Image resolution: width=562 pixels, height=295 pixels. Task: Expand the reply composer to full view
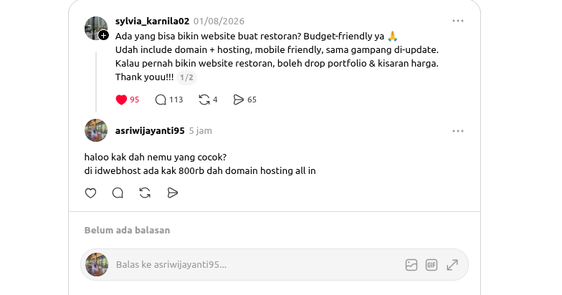452,265
